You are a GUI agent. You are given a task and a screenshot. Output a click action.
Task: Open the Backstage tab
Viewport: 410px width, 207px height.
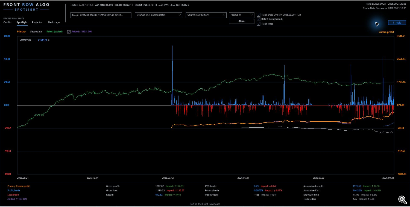tap(54, 22)
